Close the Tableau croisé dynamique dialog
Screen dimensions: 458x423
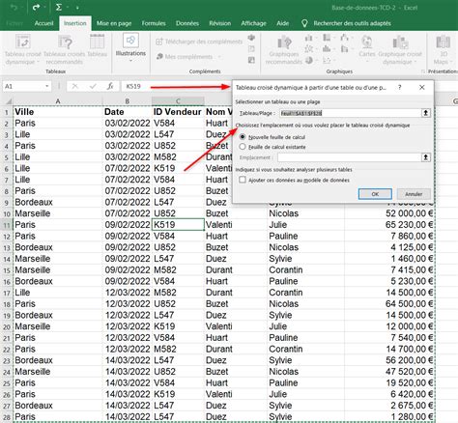[x=421, y=87]
